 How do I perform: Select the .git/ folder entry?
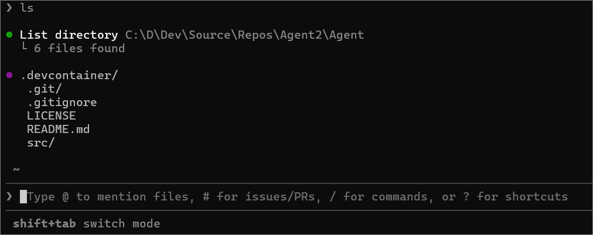tap(44, 89)
